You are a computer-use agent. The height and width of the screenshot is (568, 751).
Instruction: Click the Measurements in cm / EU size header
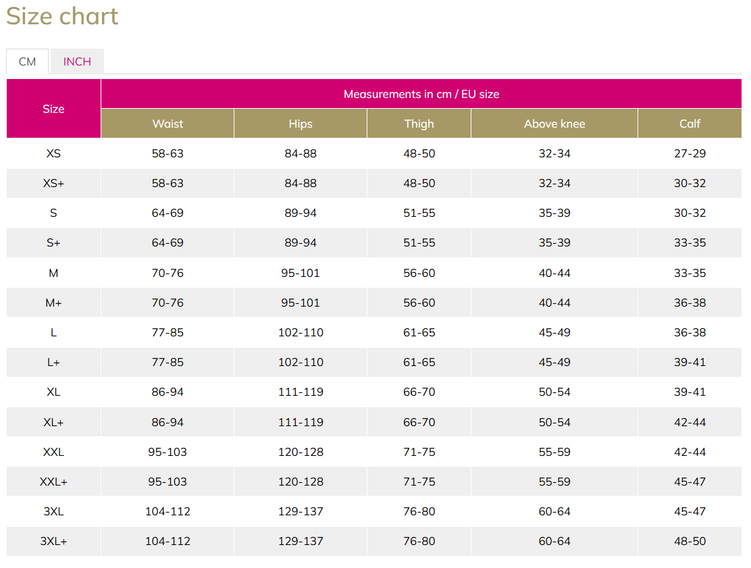coord(421,94)
